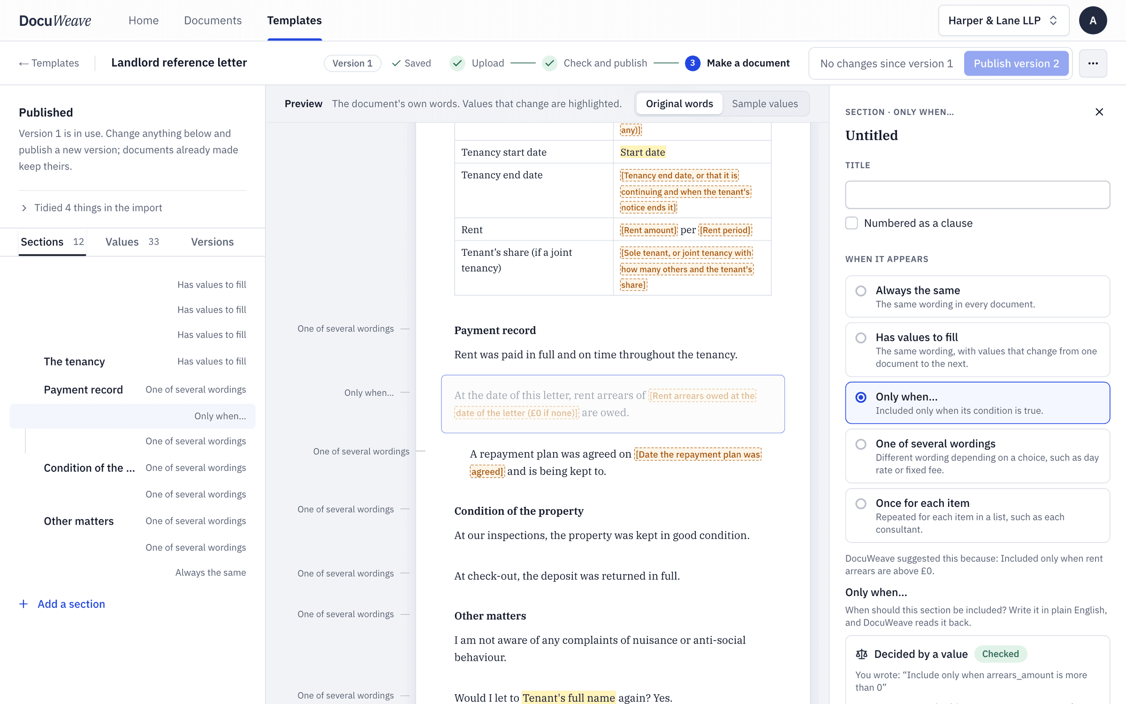Viewport: 1126px width, 704px height.
Task: Close the section panel with X
Action: pos(1099,112)
